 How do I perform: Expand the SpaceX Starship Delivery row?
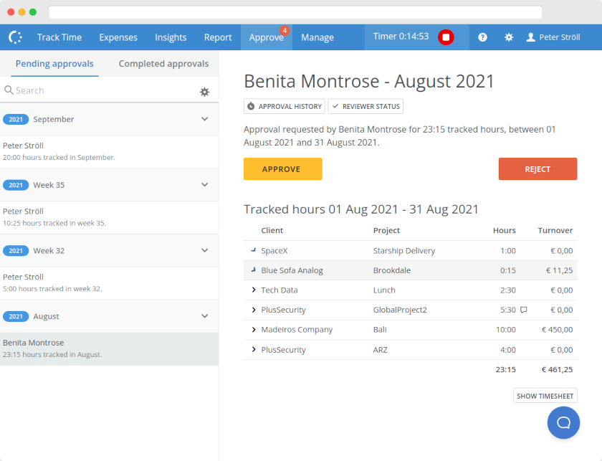[x=252, y=251]
